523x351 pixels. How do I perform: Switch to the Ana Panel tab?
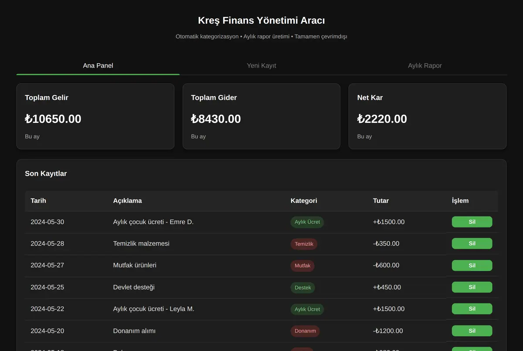coord(98,65)
